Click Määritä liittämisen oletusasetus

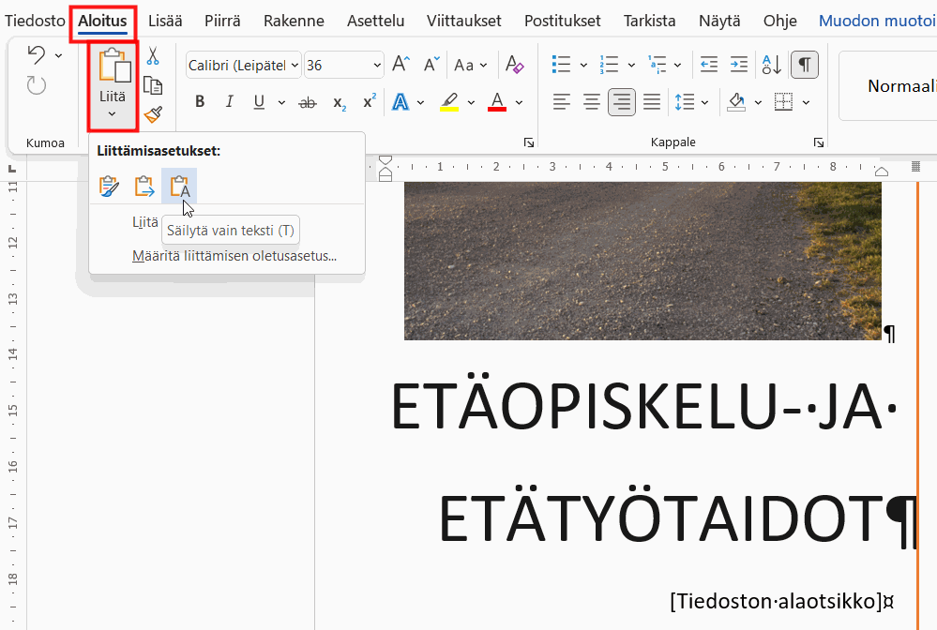coord(234,256)
